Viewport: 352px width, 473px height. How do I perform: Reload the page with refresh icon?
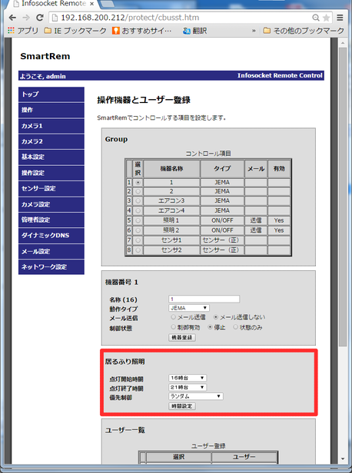[40, 18]
